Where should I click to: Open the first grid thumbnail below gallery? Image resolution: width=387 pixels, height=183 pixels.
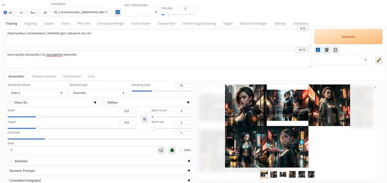[x=264, y=175]
